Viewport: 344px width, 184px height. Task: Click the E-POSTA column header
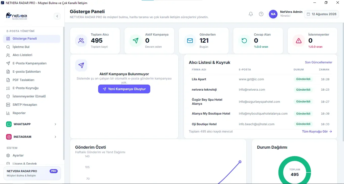(x=245, y=69)
